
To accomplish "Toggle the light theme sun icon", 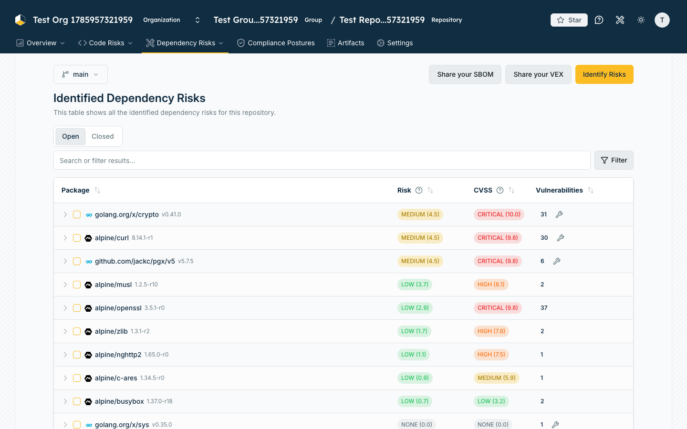I will 641,20.
